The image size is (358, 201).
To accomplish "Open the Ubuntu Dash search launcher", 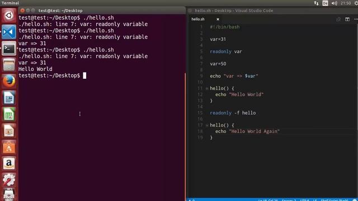I will 9,16.
